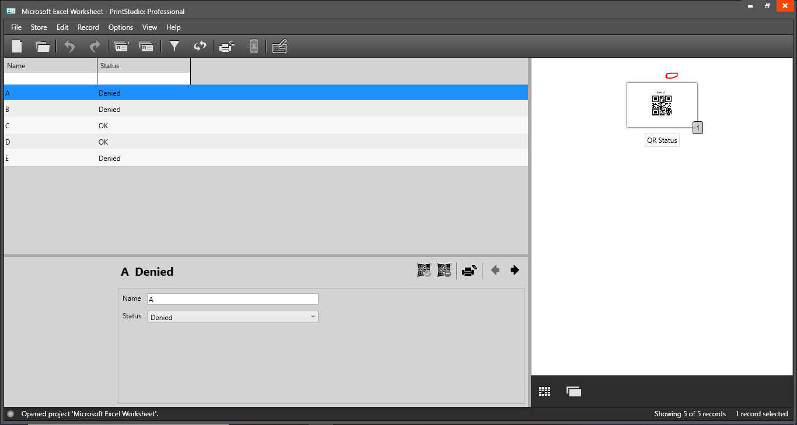Image resolution: width=797 pixels, height=425 pixels.
Task: Open the Filter funnel icon
Action: coord(174,46)
